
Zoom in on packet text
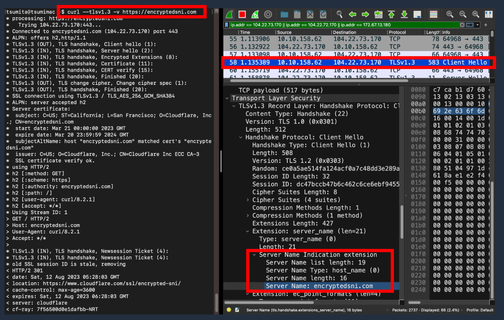pos(450,14)
